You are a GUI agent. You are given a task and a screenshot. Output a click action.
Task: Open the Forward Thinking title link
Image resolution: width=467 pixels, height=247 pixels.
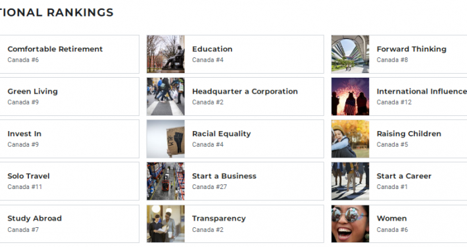(x=411, y=49)
